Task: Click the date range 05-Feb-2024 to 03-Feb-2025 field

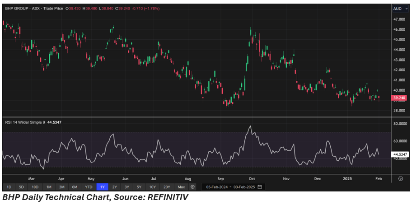Action: (233, 187)
